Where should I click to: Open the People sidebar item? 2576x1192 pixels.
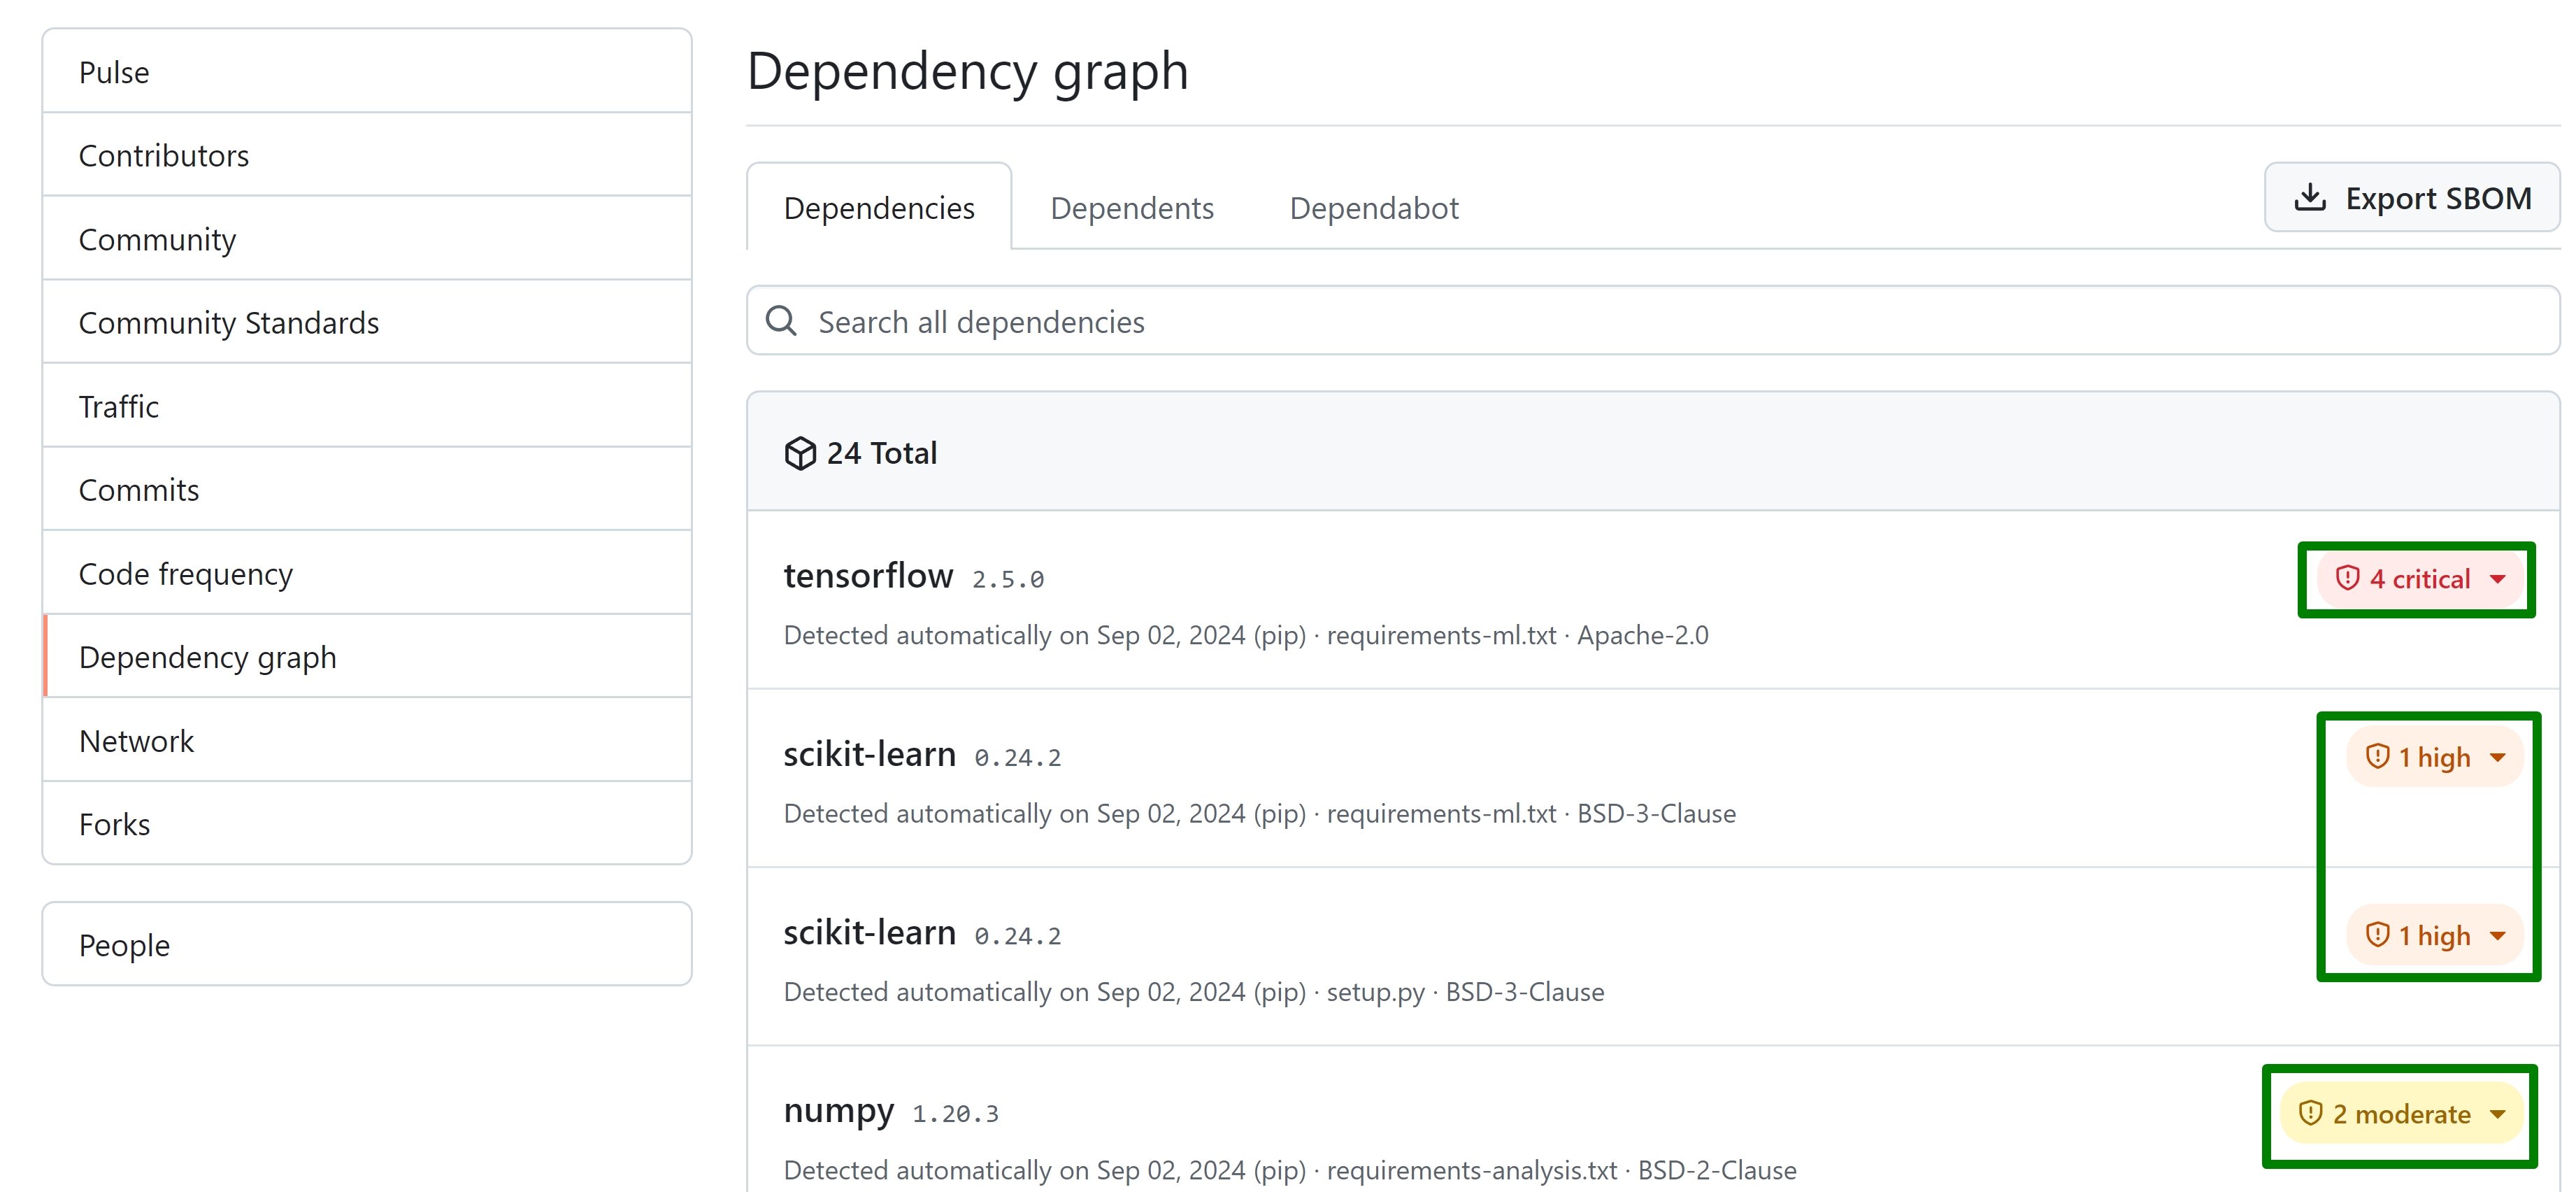point(367,944)
